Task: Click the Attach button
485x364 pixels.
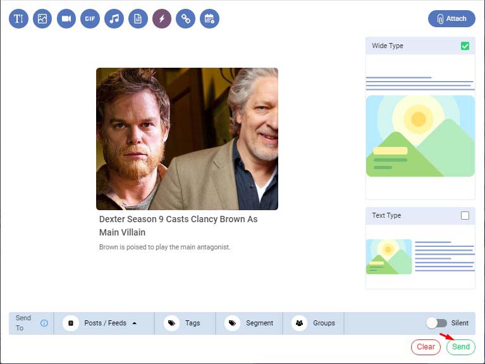Action: point(451,18)
